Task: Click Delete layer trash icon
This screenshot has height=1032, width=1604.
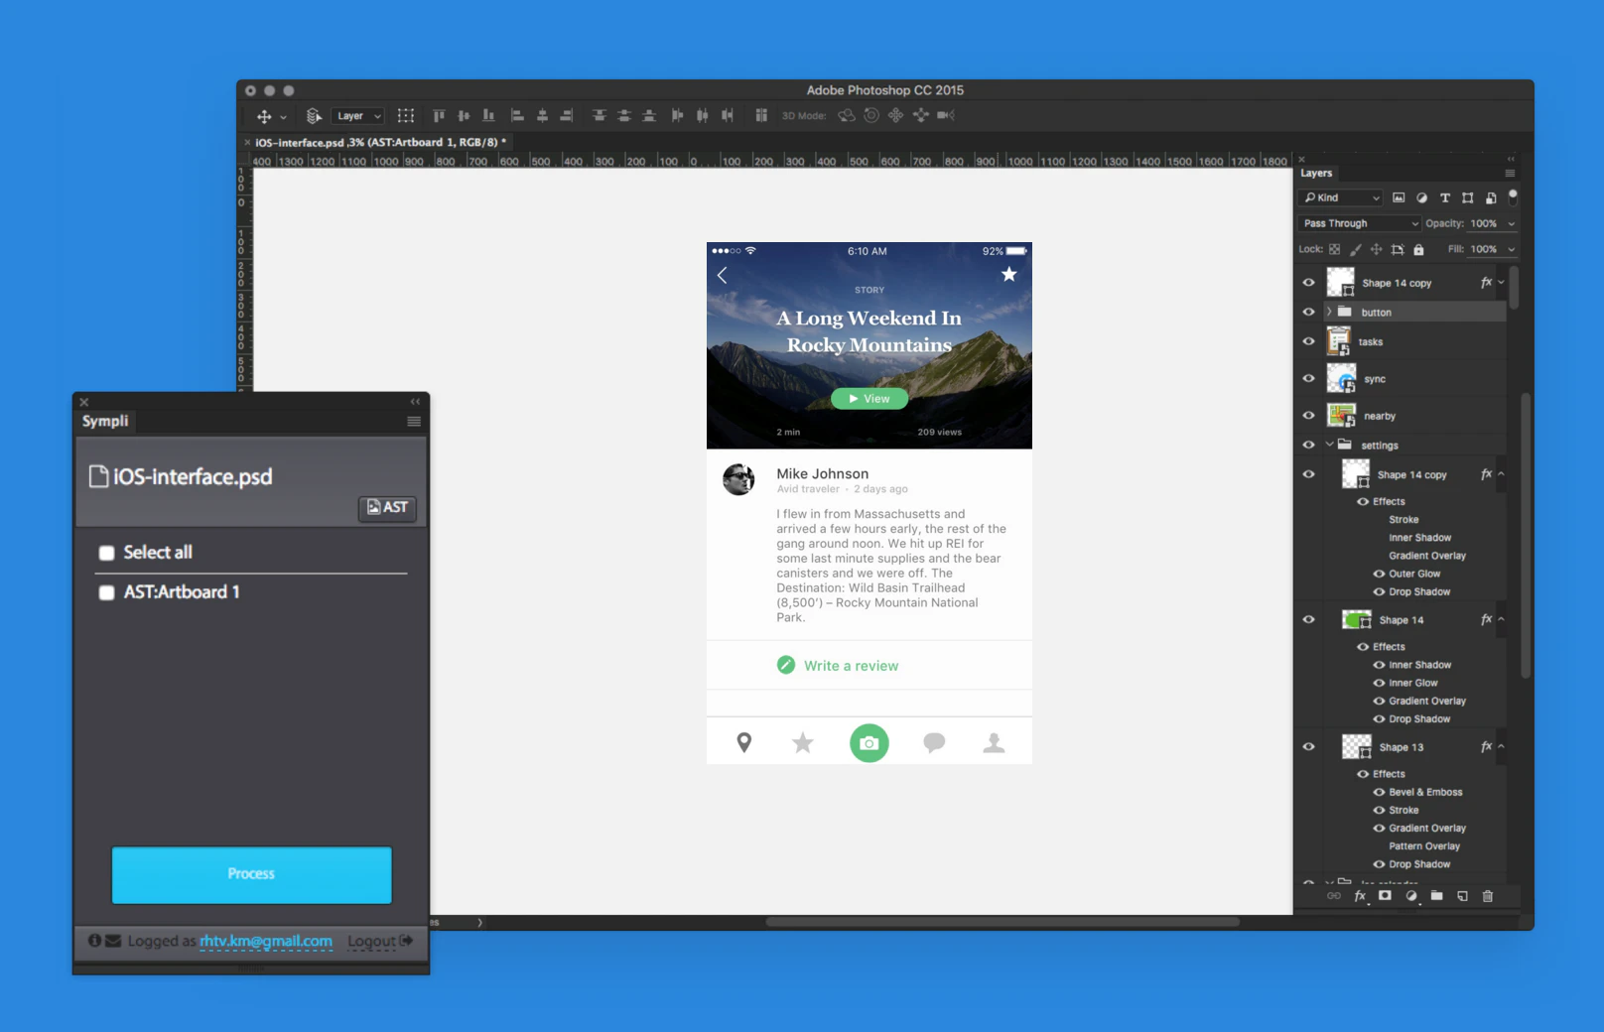Action: point(1488,896)
